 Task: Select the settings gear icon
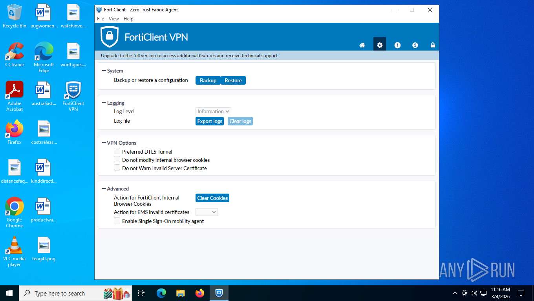point(380,45)
